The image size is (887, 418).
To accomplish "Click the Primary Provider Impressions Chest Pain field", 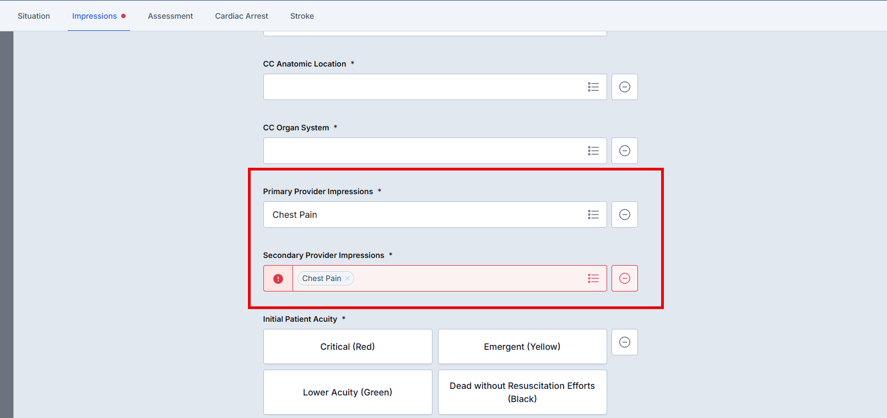I will coord(419,215).
